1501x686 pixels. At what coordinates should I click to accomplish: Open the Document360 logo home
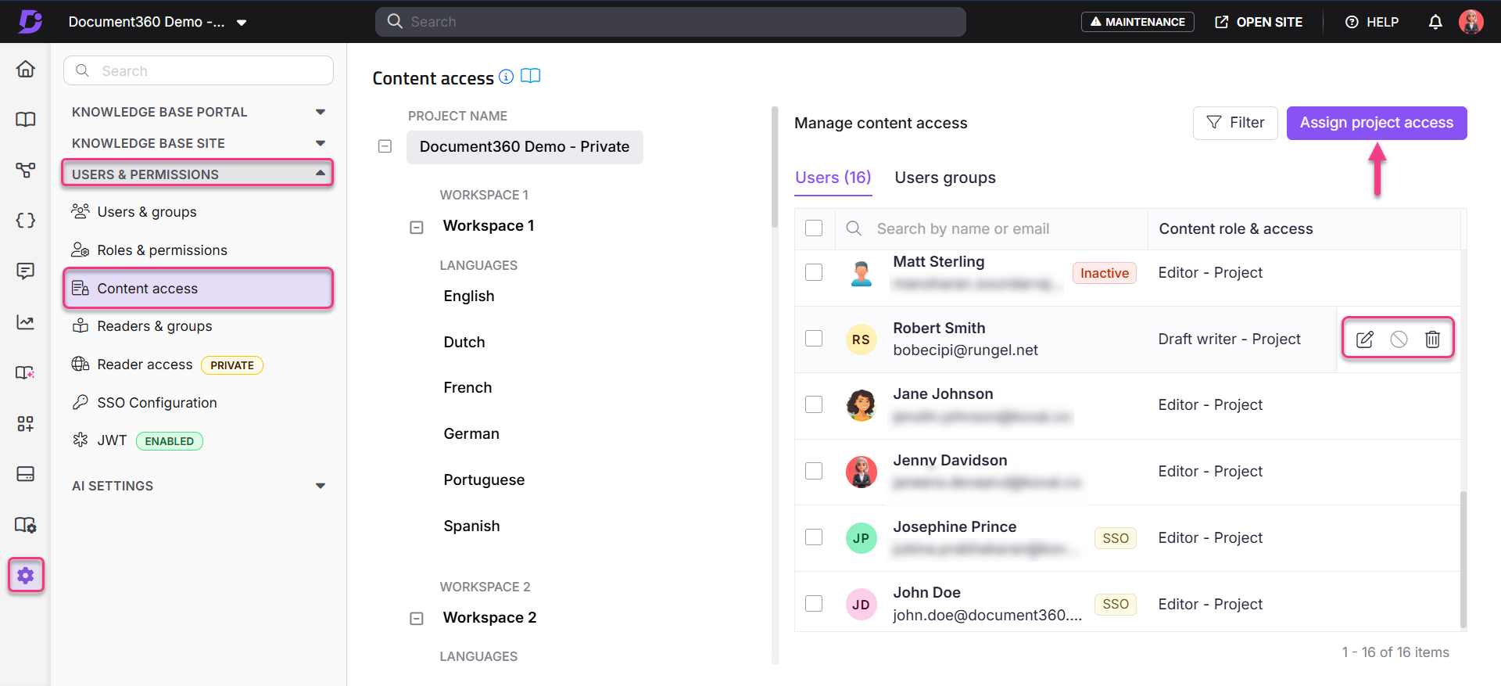point(30,21)
